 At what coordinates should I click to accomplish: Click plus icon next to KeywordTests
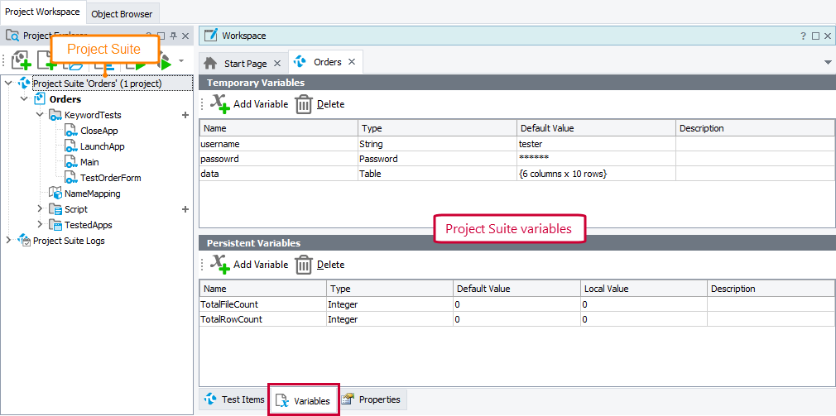coord(185,115)
